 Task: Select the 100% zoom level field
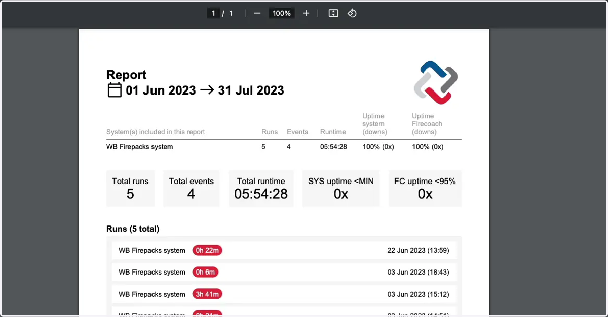click(282, 13)
